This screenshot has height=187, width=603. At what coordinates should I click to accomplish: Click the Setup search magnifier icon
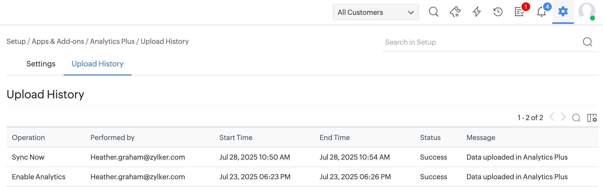(587, 42)
